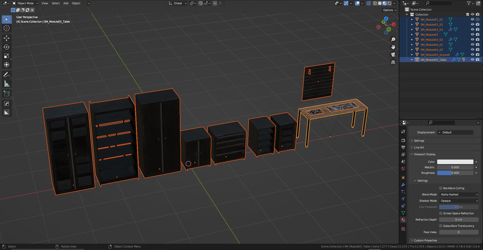This screenshot has width=483, height=250.
Task: Open the Object Mode dropdown
Action: coord(25,3)
